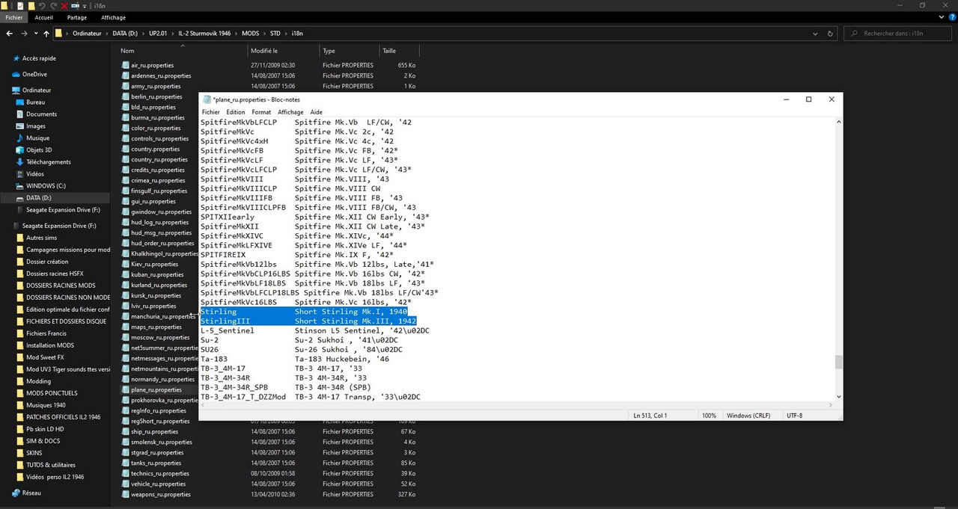Image resolution: width=958 pixels, height=509 pixels.
Task: Expand chevron after MODS in address bar
Action: click(264, 34)
